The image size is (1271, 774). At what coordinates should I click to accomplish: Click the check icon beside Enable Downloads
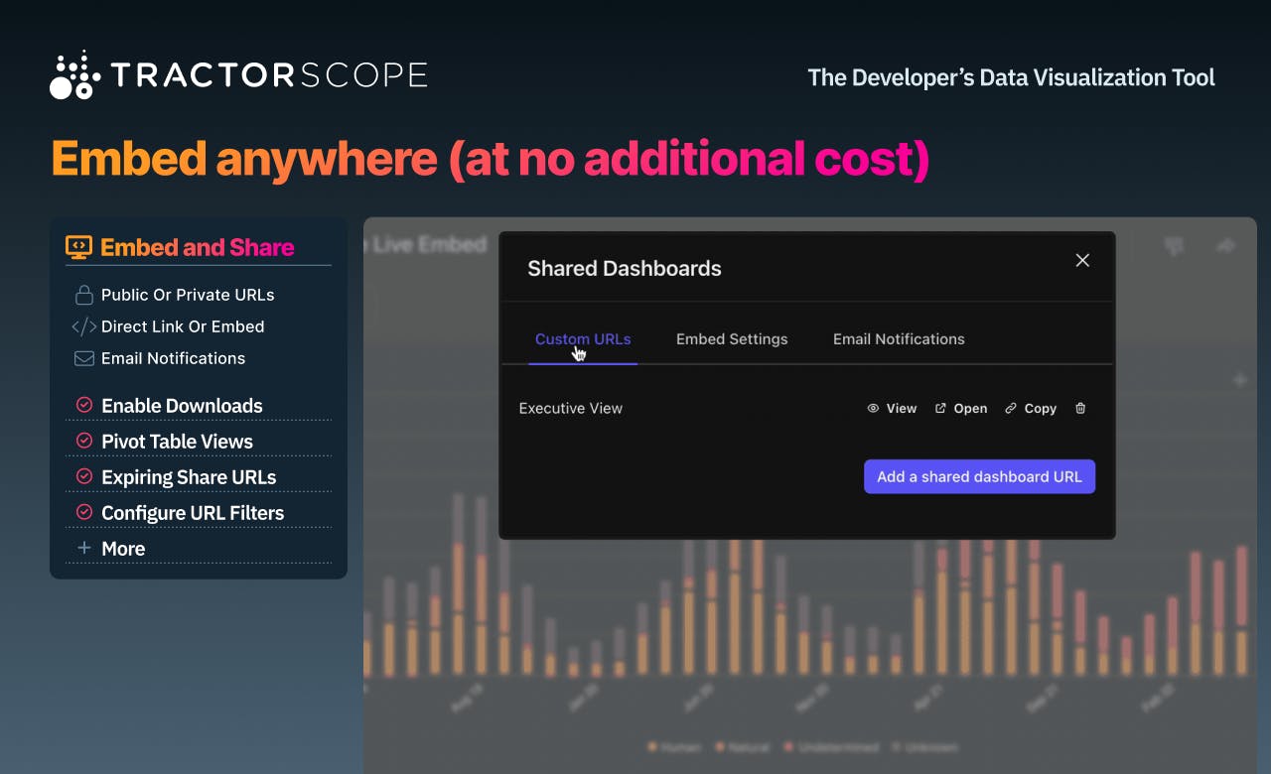[84, 405]
